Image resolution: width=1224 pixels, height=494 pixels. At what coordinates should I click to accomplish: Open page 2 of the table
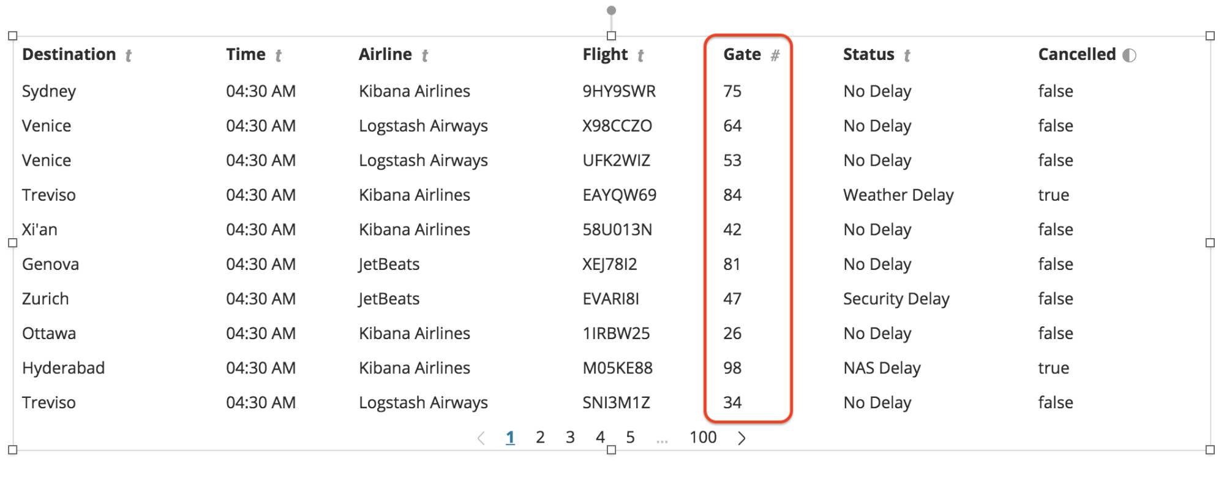540,437
